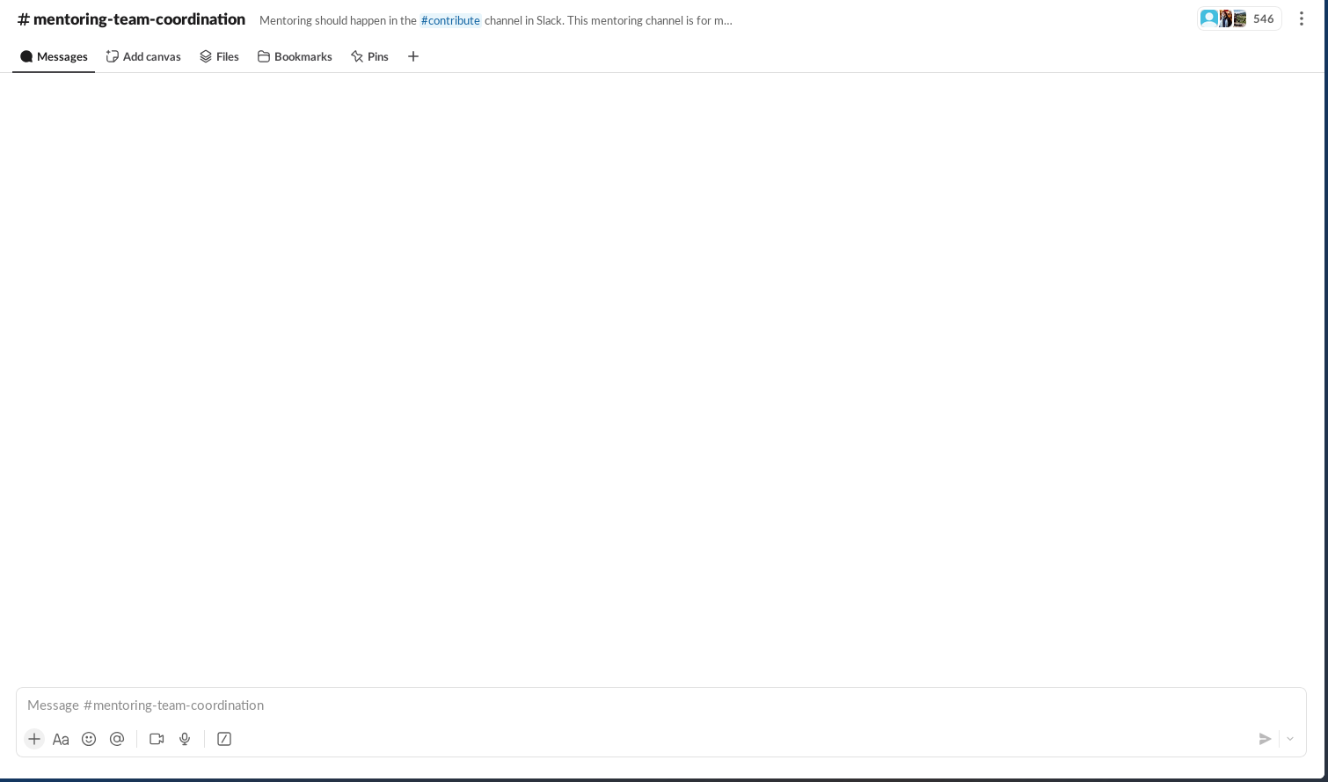Open the attachments plus menu in composer
Screen dimensions: 1328x782
coord(34,739)
